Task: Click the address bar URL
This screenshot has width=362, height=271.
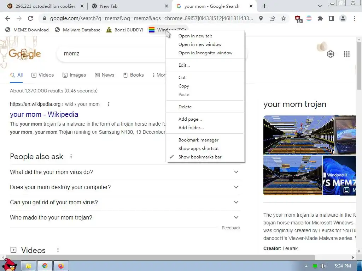Action: pyautogui.click(x=151, y=18)
